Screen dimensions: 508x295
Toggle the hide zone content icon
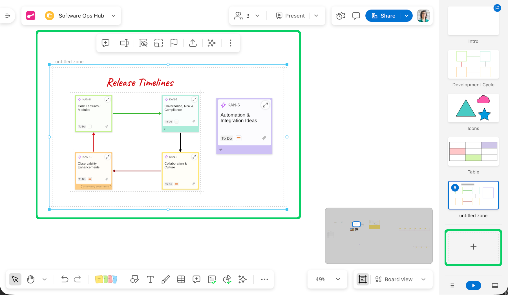coord(143,43)
